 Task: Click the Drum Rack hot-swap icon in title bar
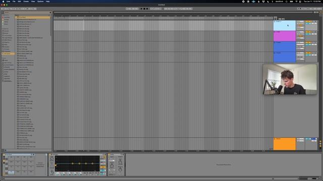(x=31, y=154)
